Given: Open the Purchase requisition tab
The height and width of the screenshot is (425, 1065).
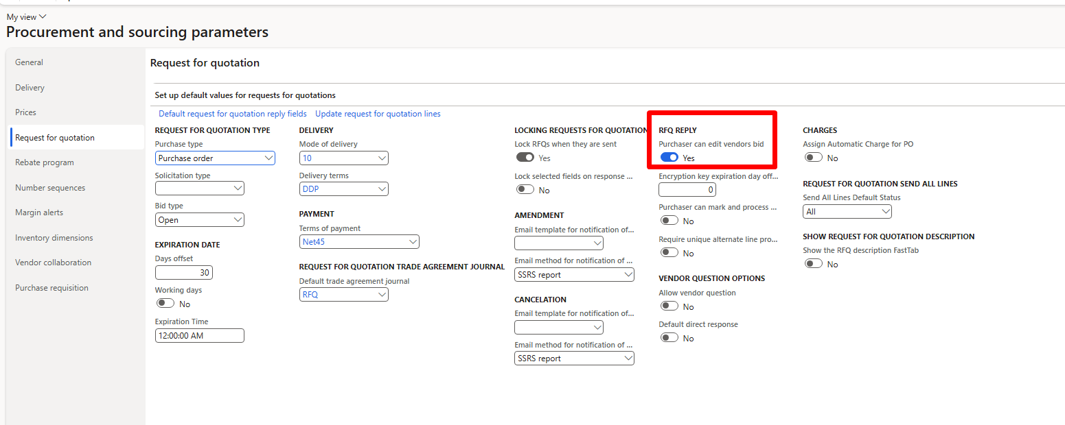Looking at the screenshot, I should [x=51, y=288].
